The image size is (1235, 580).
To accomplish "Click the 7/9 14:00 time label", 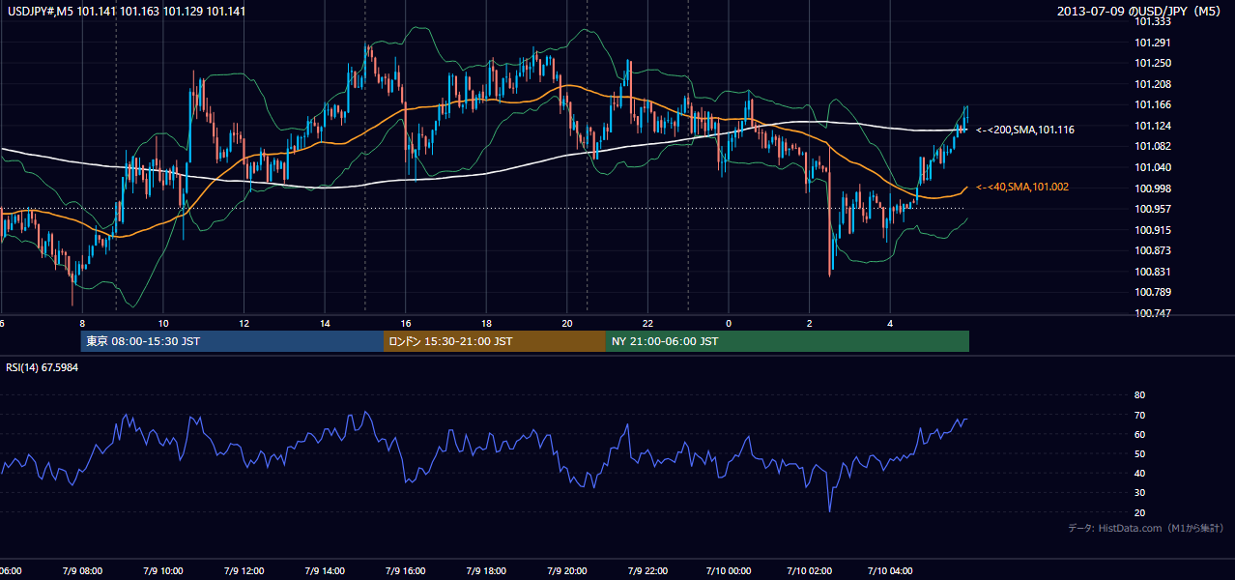I will [x=325, y=570].
